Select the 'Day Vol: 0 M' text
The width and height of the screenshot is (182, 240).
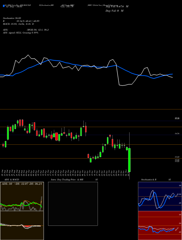tap(114, 11)
